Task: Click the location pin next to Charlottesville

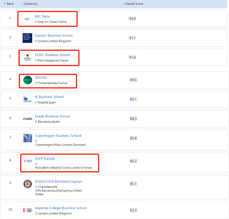Action: point(36,187)
